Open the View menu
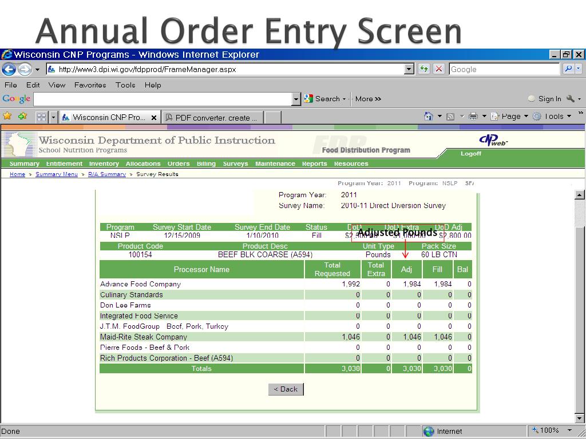This screenshot has width=586, height=439. (x=57, y=85)
